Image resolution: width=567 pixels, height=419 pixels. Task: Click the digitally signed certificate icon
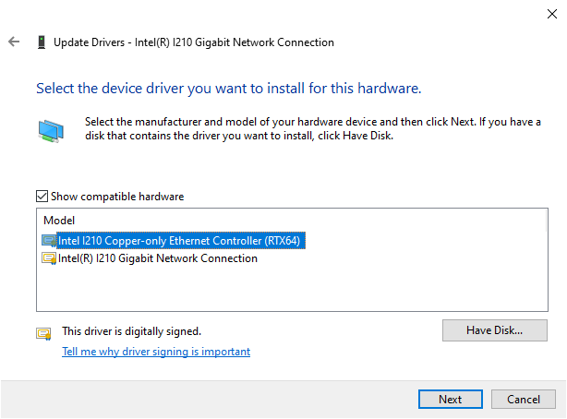(43, 333)
